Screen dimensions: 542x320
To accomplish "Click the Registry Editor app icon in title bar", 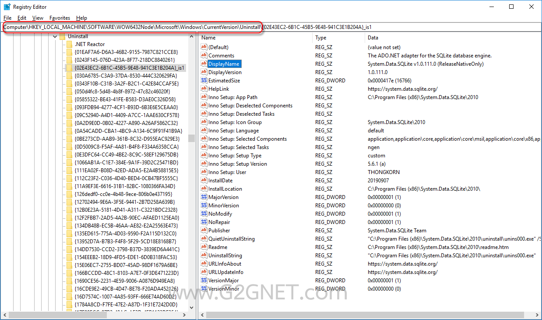I will (7, 7).
